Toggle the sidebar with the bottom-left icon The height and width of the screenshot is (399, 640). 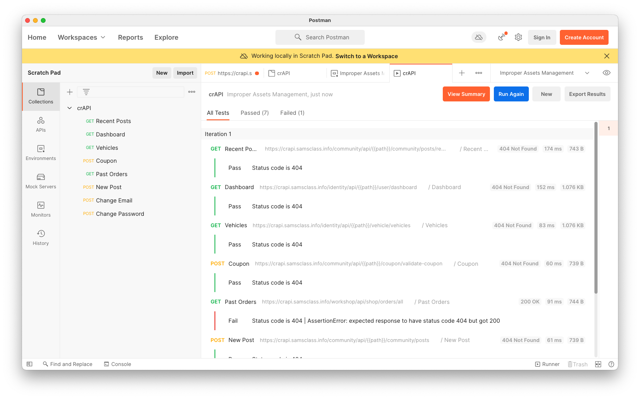click(29, 364)
